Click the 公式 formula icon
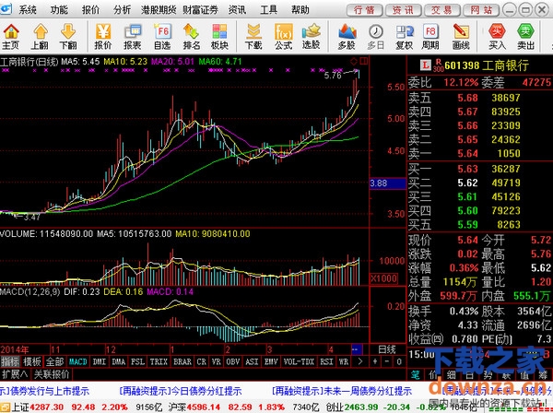This screenshot has width=553, height=413. (283, 37)
